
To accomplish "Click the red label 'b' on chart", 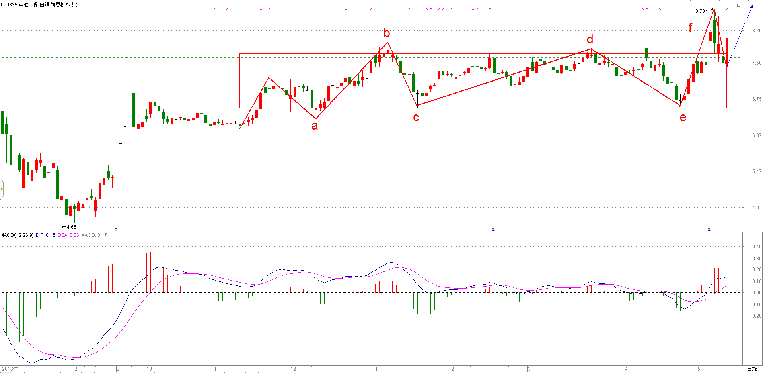I will [x=387, y=33].
